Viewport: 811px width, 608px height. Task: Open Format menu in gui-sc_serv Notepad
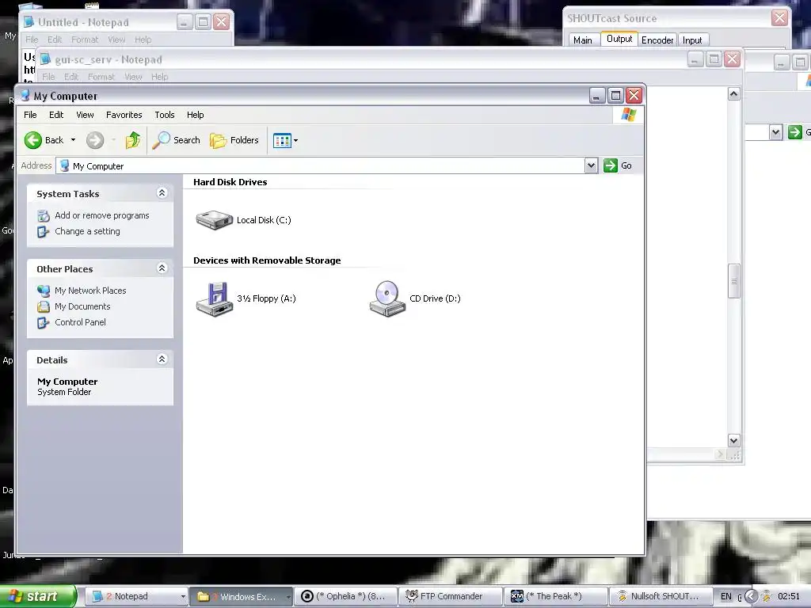[x=101, y=77]
